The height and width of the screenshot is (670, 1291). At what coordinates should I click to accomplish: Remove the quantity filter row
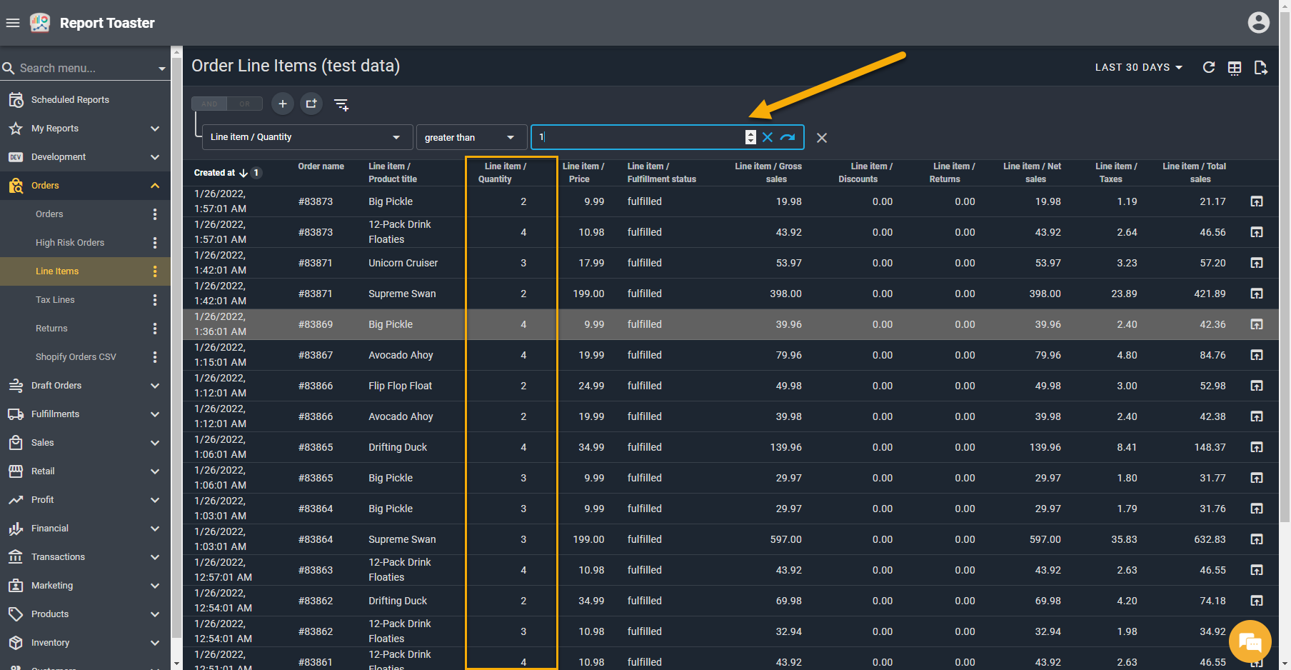point(822,138)
